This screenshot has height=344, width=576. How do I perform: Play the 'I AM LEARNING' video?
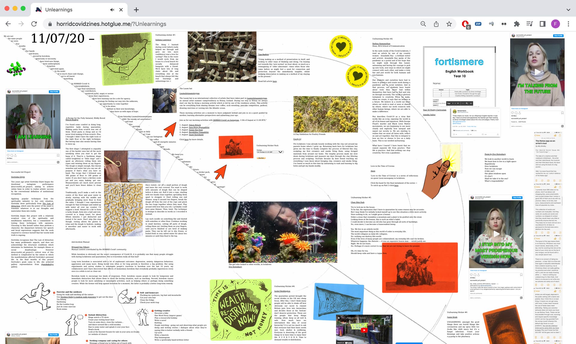click(x=33, y=121)
